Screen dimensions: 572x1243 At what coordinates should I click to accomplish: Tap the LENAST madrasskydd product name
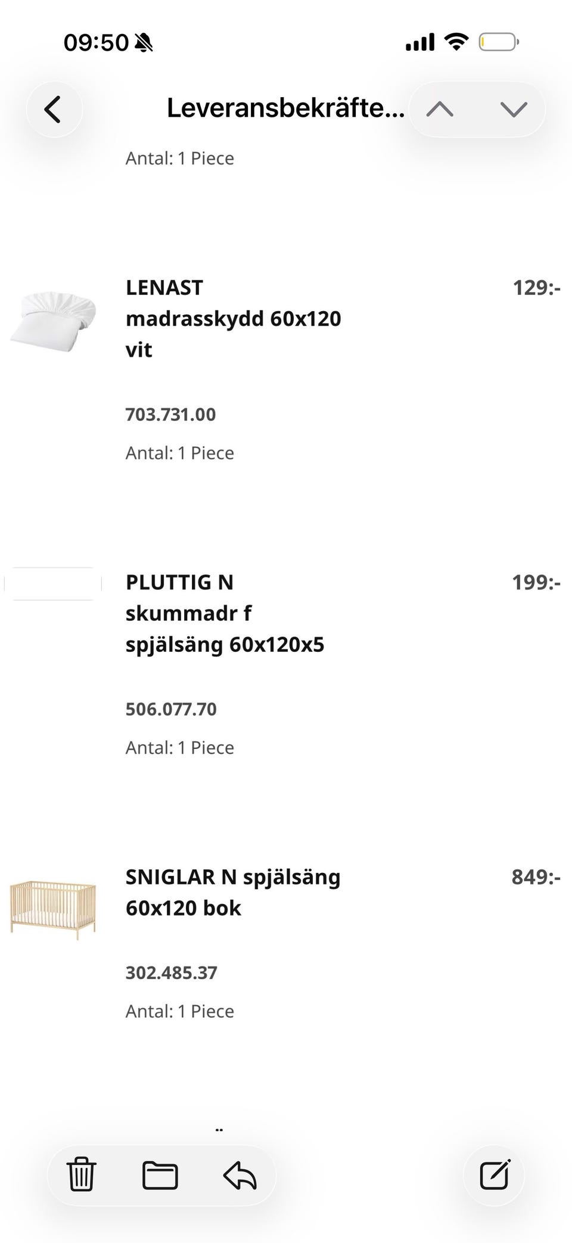(x=233, y=319)
